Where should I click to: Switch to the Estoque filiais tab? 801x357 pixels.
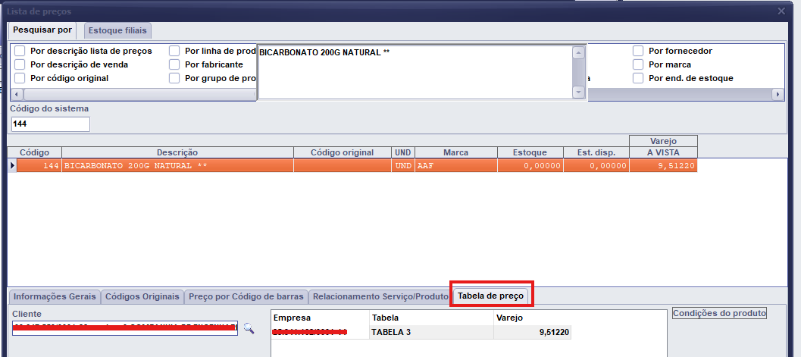click(x=118, y=30)
